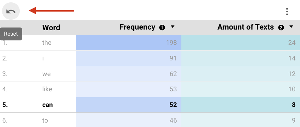Select the word "we" in row 3
The image size is (300, 127).
tap(46, 74)
